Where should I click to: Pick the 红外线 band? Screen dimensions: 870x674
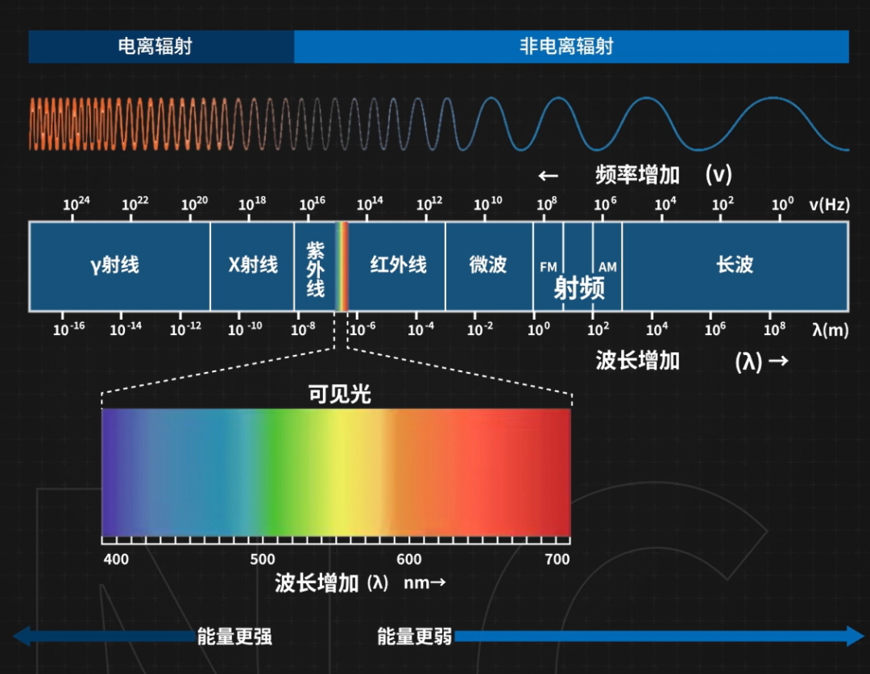click(x=398, y=266)
